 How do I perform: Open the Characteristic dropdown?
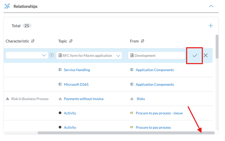pyautogui.click(x=44, y=55)
